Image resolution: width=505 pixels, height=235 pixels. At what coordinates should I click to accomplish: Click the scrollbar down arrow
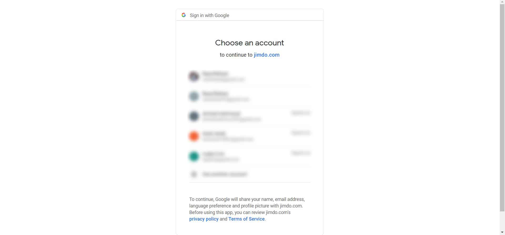tap(502, 232)
